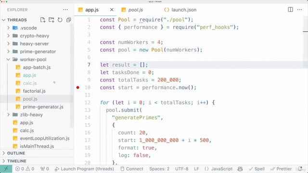Place cursor on totalTasks value 200_000

click(168, 80)
